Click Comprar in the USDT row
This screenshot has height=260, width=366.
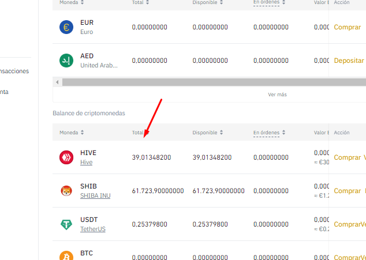347,224
